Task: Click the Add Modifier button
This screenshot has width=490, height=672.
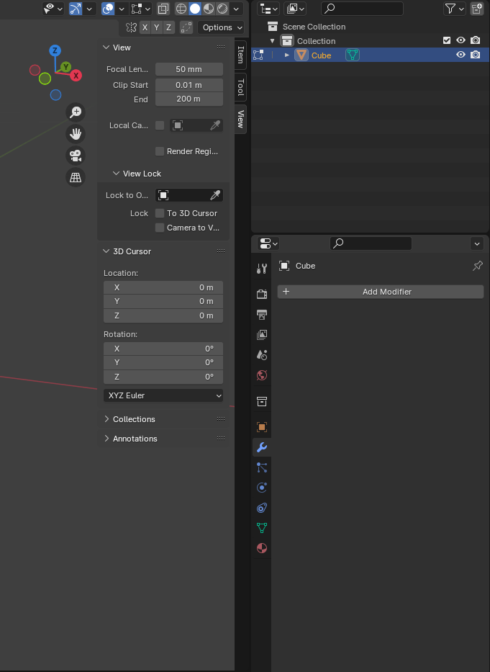Action: (x=381, y=292)
